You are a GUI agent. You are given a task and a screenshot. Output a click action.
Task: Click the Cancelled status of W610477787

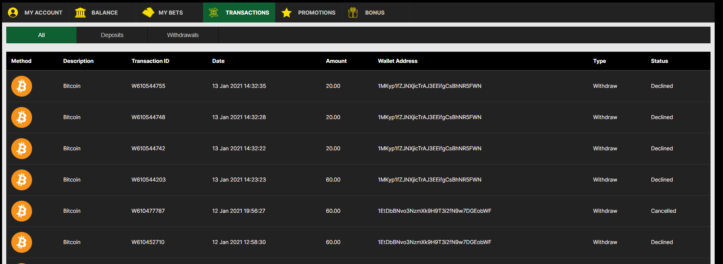tap(663, 211)
